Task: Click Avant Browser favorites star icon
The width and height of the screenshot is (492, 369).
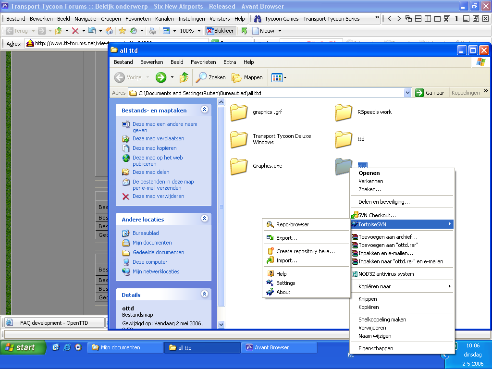Action: (122, 31)
